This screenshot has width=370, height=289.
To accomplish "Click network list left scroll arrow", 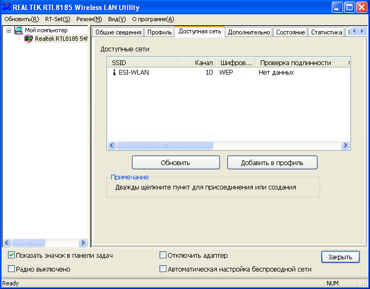I will click(112, 146).
